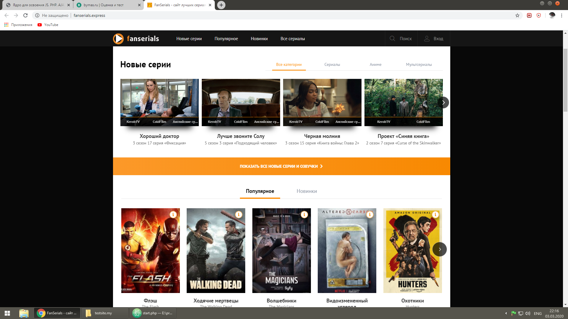Click the page vertical scrollbar thumb
The height and width of the screenshot is (319, 568).
565,80
